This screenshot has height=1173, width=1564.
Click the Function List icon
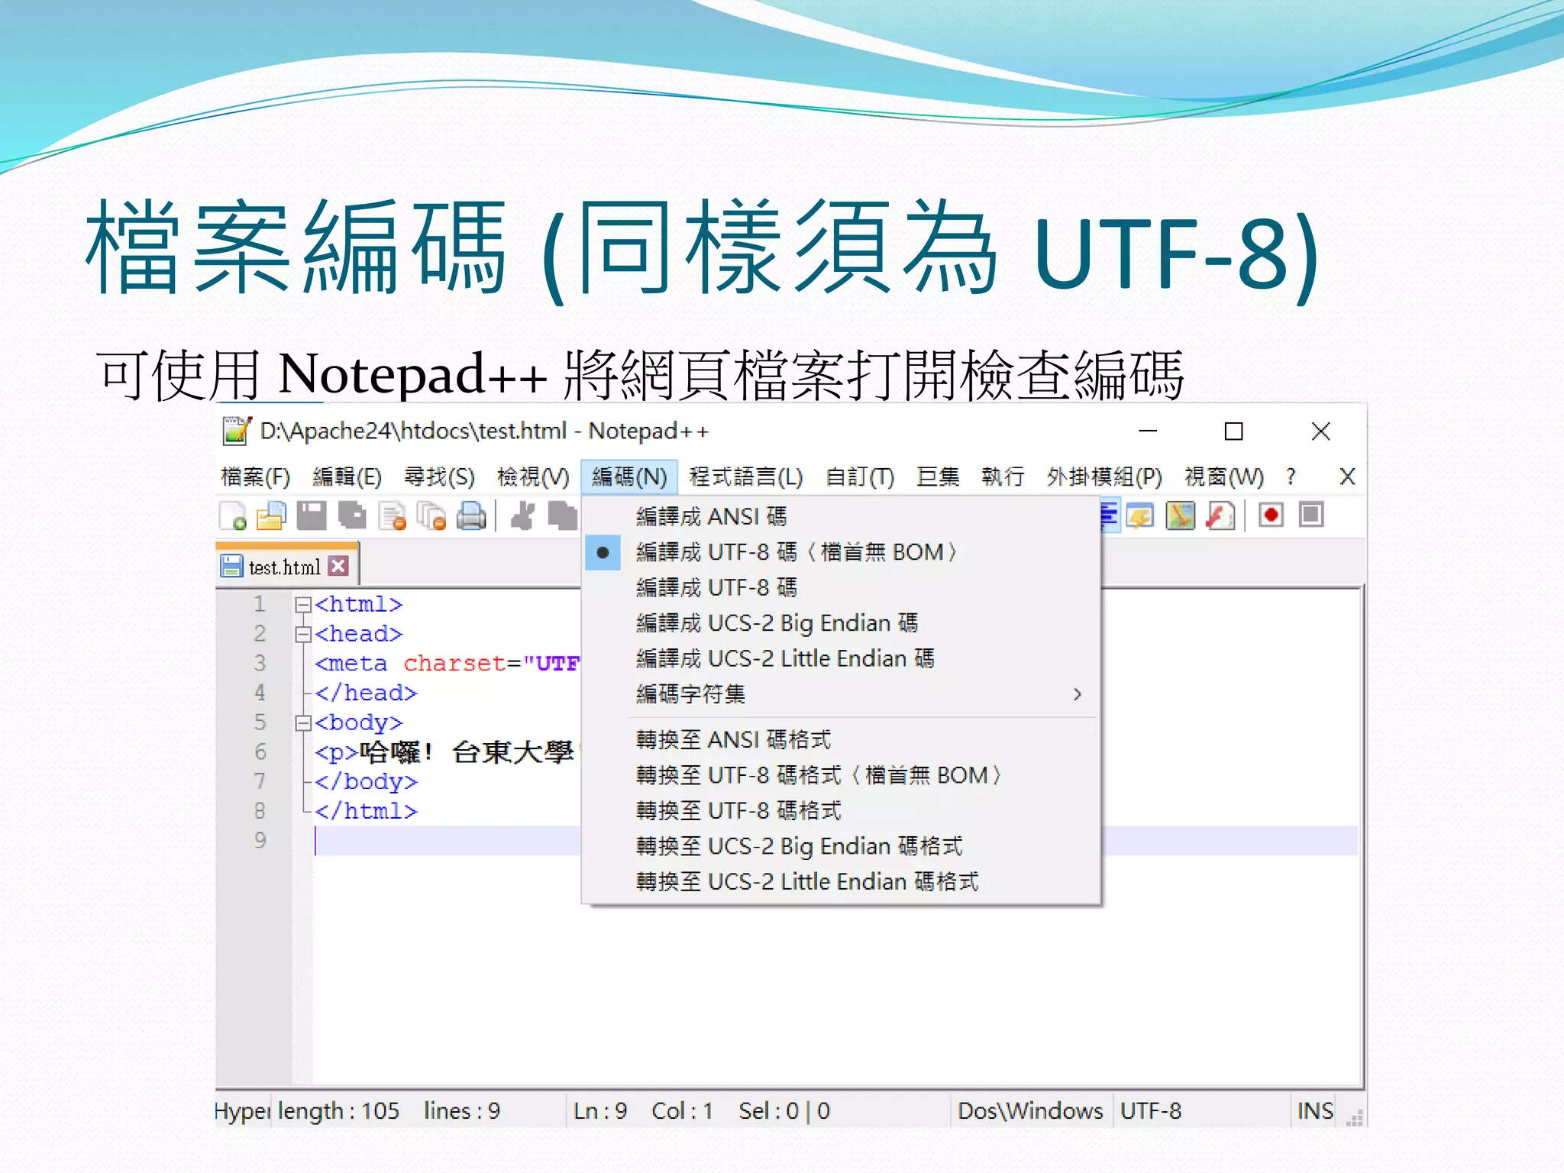point(1220,516)
